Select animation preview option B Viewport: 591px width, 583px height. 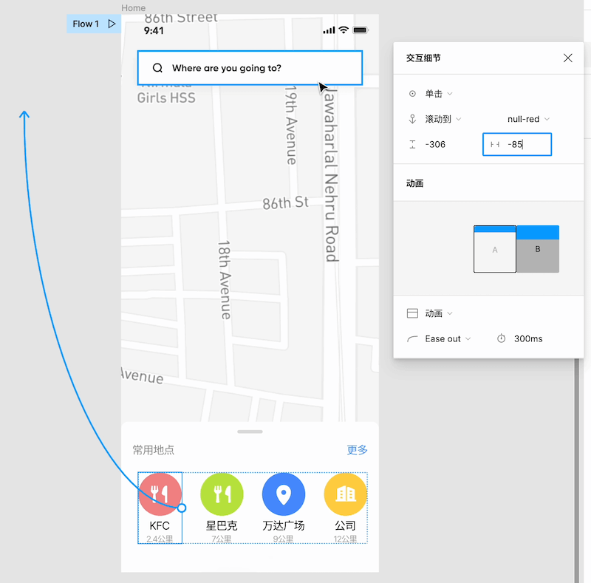[538, 249]
